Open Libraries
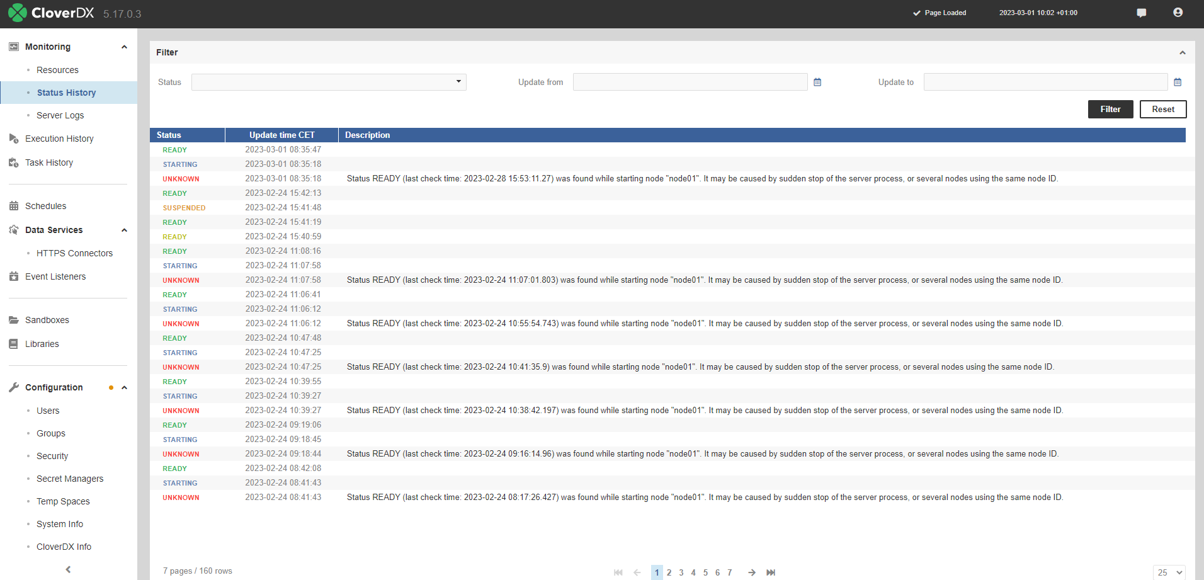 point(42,344)
